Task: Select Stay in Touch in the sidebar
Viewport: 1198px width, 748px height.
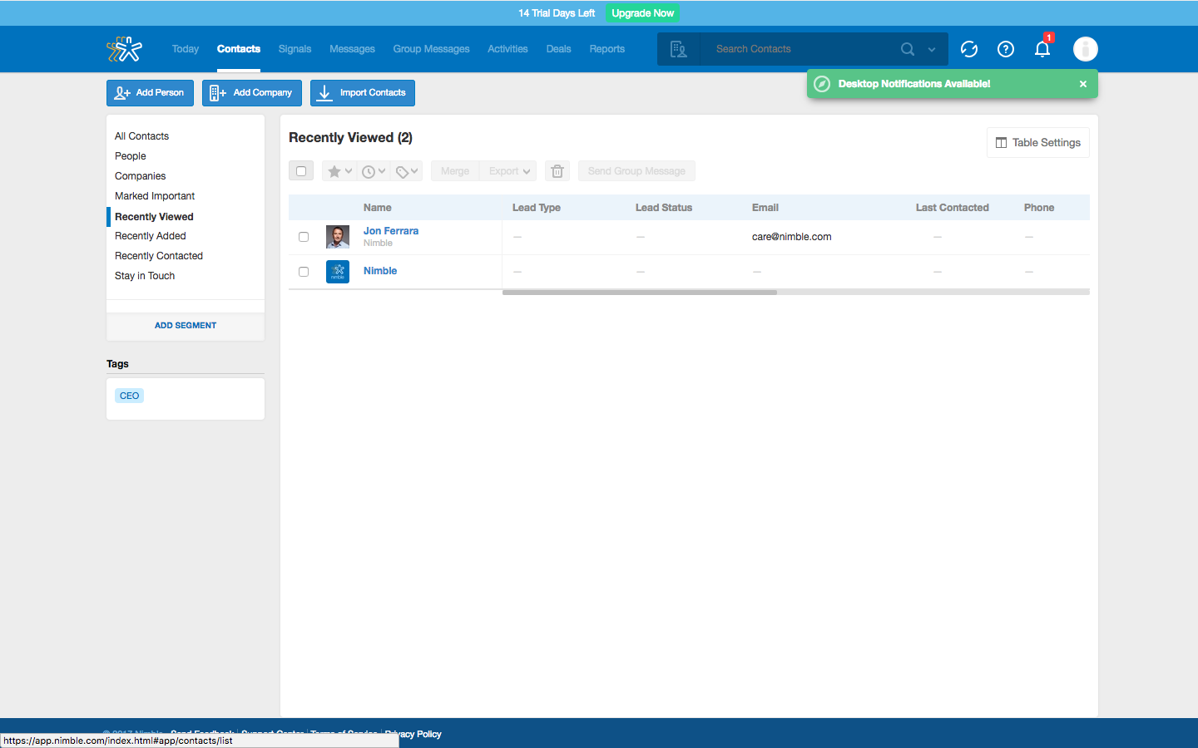Action: coord(145,276)
